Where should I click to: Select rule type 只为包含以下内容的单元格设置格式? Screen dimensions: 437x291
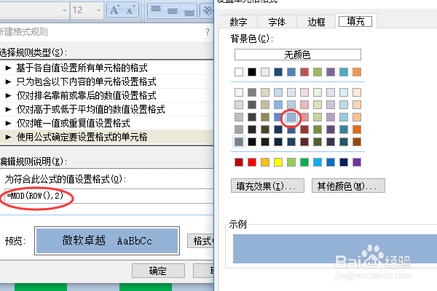(x=107, y=81)
